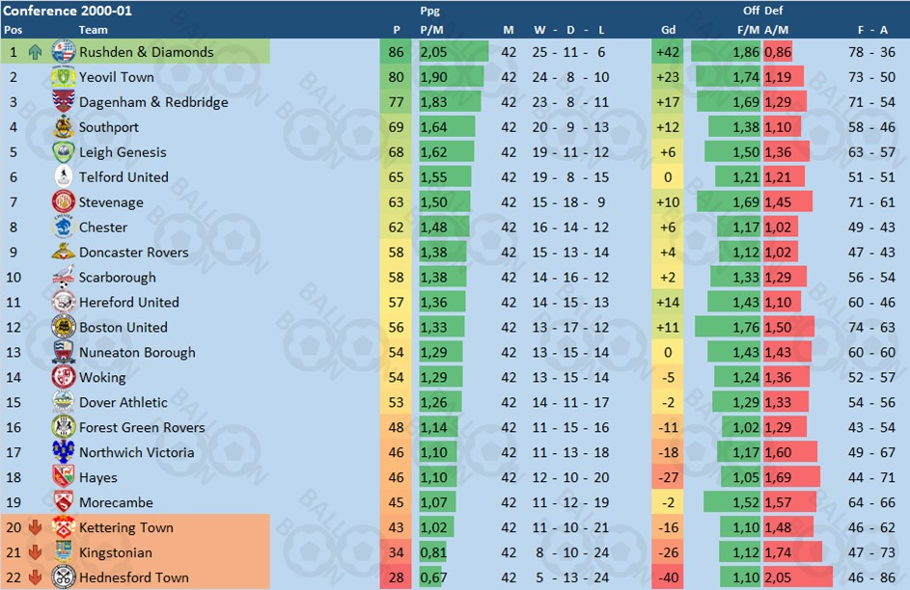
Task: Select the red down arrow beside Kingstonian
Action: tap(35, 552)
